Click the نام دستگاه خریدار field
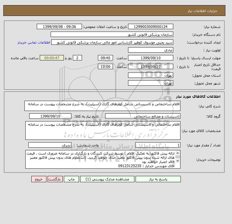Screen dimensions: 232x224 click(x=112, y=34)
